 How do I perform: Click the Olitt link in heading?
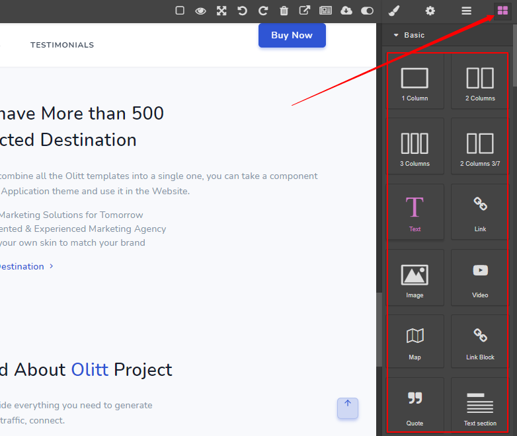[x=89, y=369]
